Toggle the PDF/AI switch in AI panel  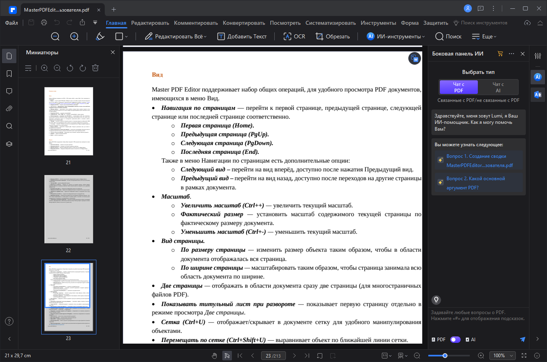(x=455, y=340)
